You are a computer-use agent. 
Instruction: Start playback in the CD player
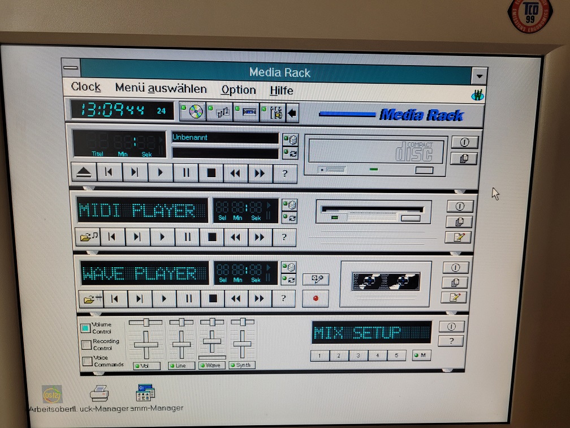click(161, 173)
